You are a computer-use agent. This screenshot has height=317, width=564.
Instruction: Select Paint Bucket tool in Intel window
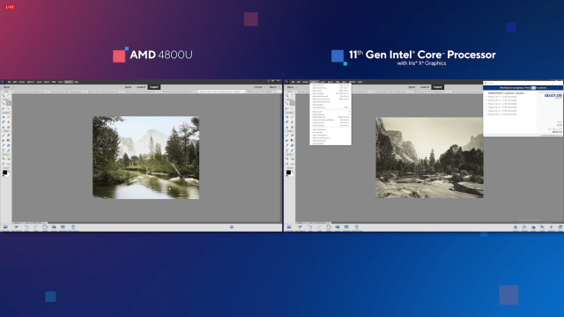point(287,140)
